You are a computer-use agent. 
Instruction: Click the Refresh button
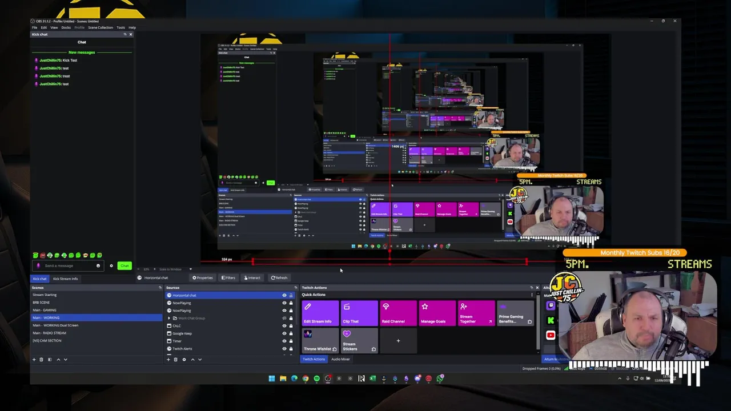tap(279, 278)
